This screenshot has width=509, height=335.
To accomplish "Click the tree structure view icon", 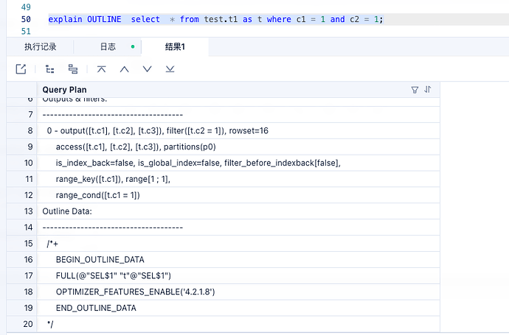I will click(50, 69).
